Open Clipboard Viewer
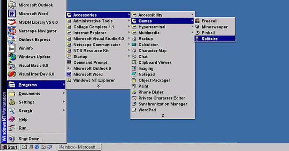The width and height of the screenshot is (289, 151). tap(163, 63)
